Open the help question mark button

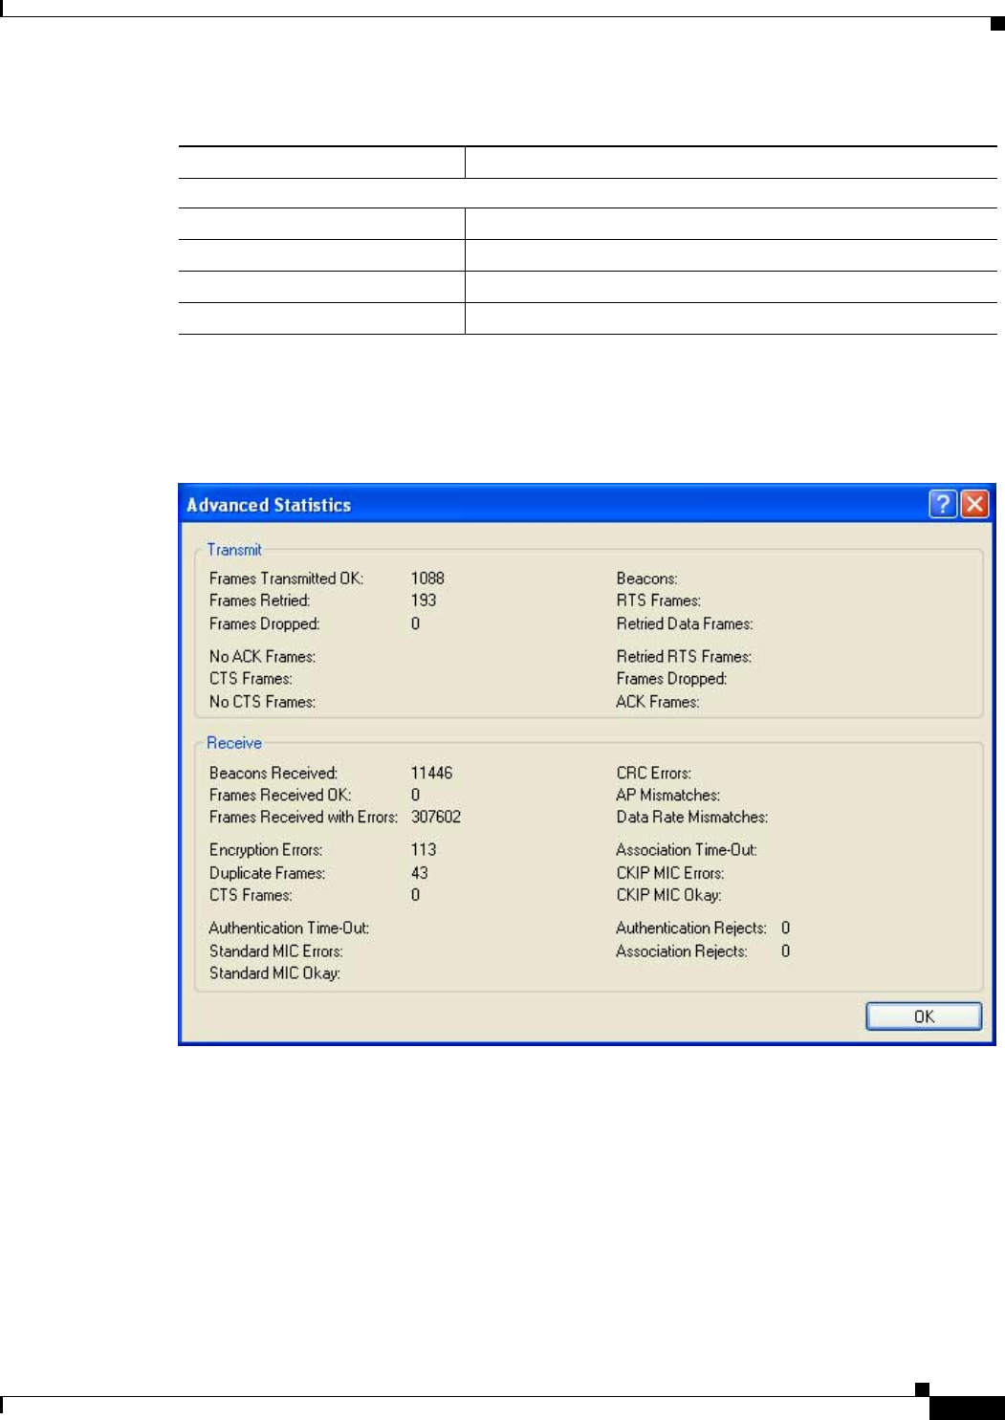[943, 504]
